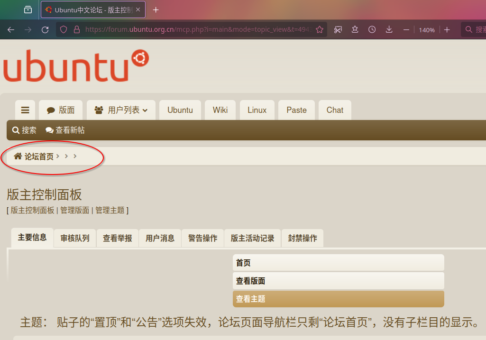The image size is (486, 340).
Task: Open a new browser tab
Action: [x=156, y=10]
